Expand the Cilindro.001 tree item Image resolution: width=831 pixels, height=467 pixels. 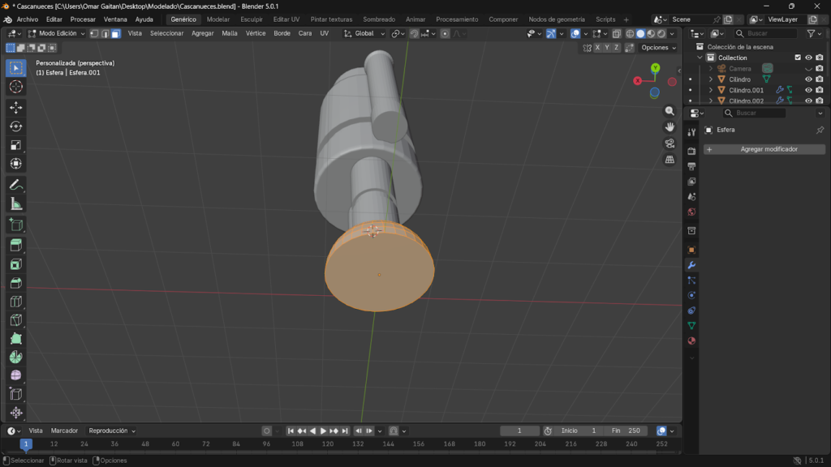click(711, 90)
